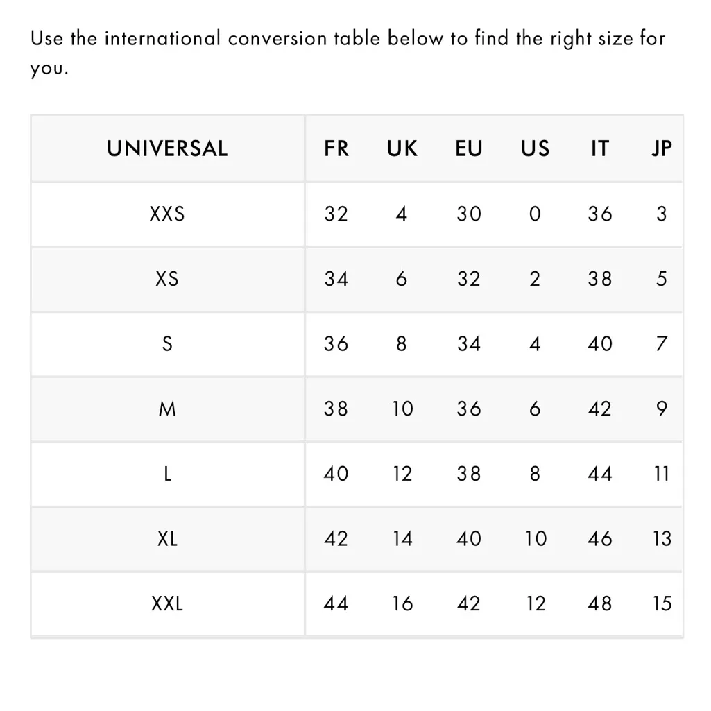Click US value 0 in XXS row
711x711 pixels.
(x=535, y=214)
